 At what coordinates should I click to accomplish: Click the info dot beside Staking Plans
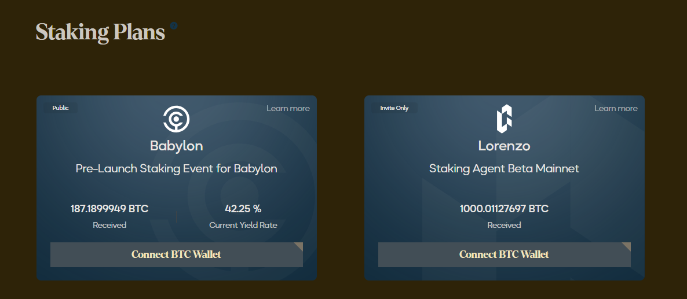[x=174, y=26]
